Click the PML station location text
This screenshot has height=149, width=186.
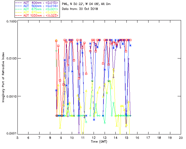86,4
